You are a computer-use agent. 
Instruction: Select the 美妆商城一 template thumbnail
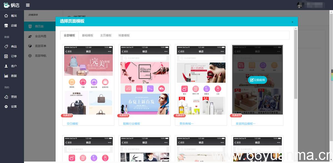pos(201,80)
